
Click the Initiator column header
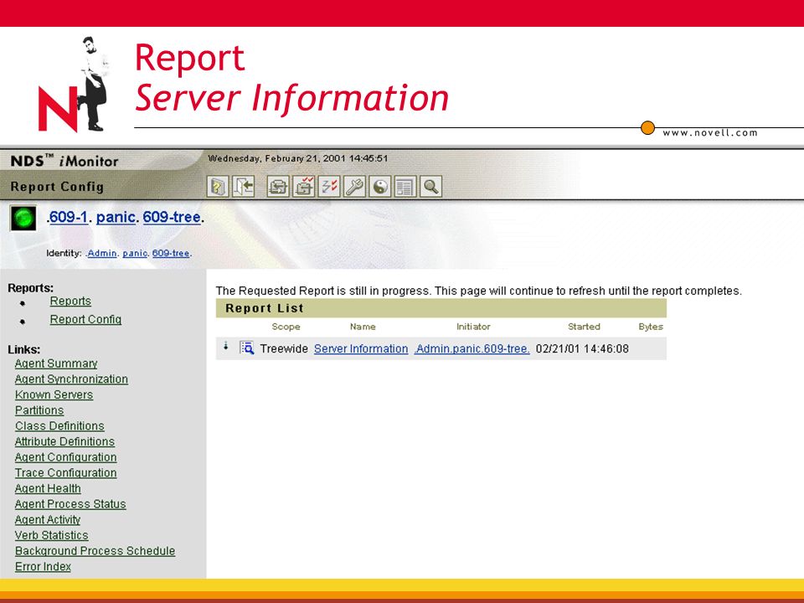pos(473,327)
